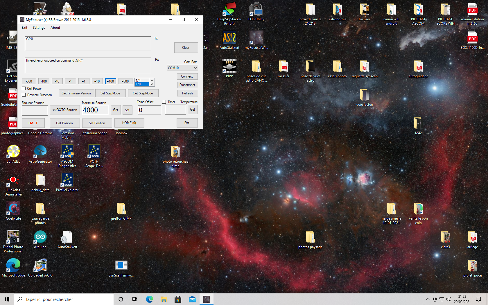This screenshot has width=488, height=305.
Task: Click the Get Position button
Action: 64,123
